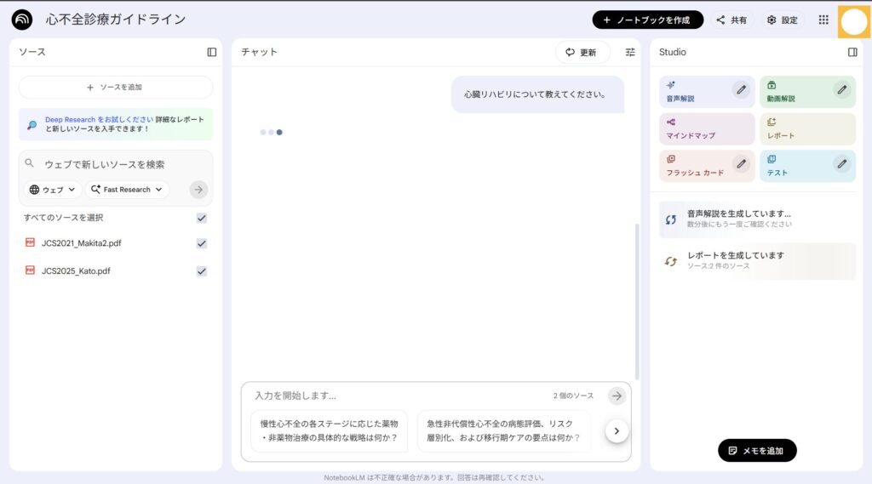The width and height of the screenshot is (872, 484).
Task: Open chat settings via the sliders icon
Action: point(630,52)
